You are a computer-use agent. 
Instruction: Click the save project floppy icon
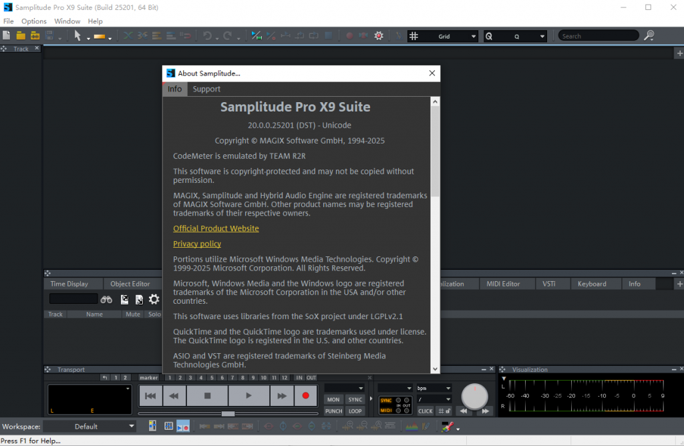click(x=49, y=36)
